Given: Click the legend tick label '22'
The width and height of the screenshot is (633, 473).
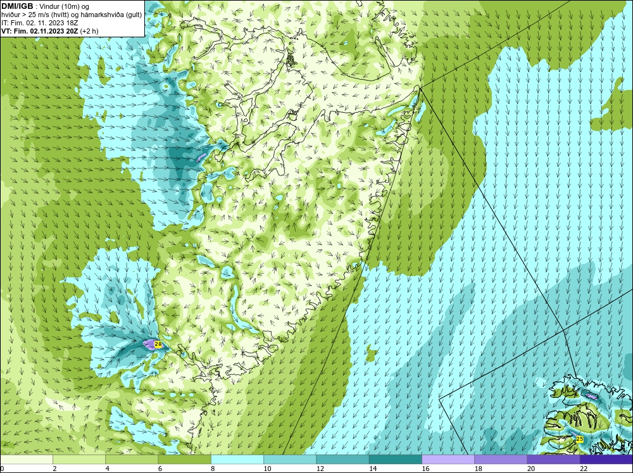Looking at the screenshot, I should tap(584, 469).
